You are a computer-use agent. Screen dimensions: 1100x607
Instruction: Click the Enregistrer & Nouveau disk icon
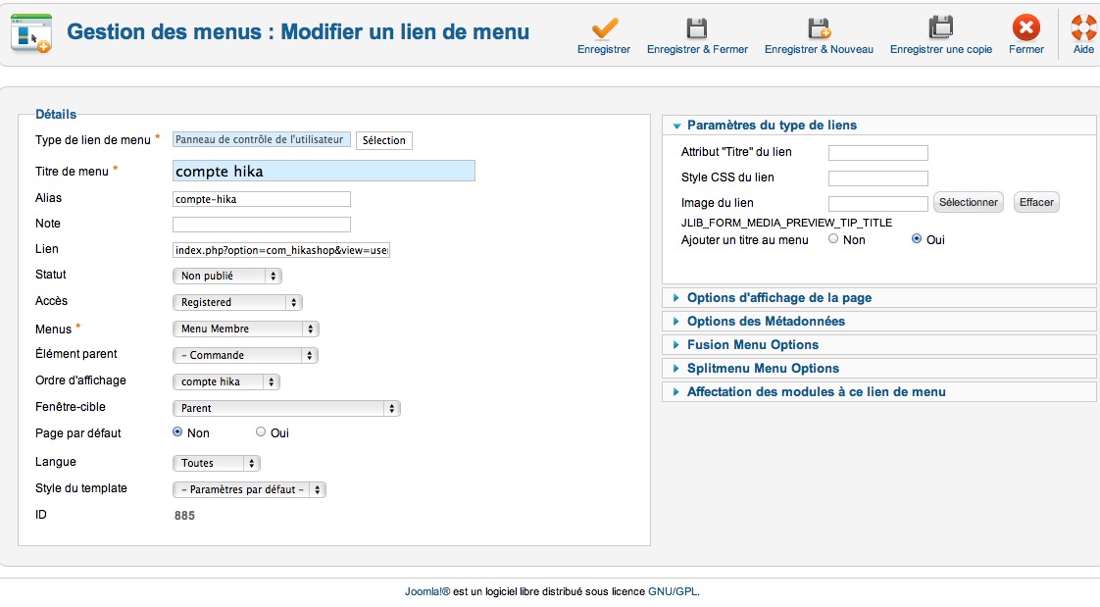point(819,28)
